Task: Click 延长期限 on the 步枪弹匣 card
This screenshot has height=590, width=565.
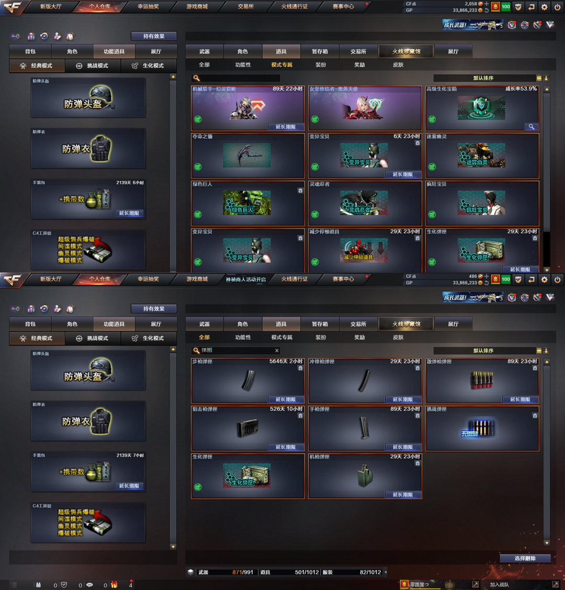Action: [x=286, y=400]
